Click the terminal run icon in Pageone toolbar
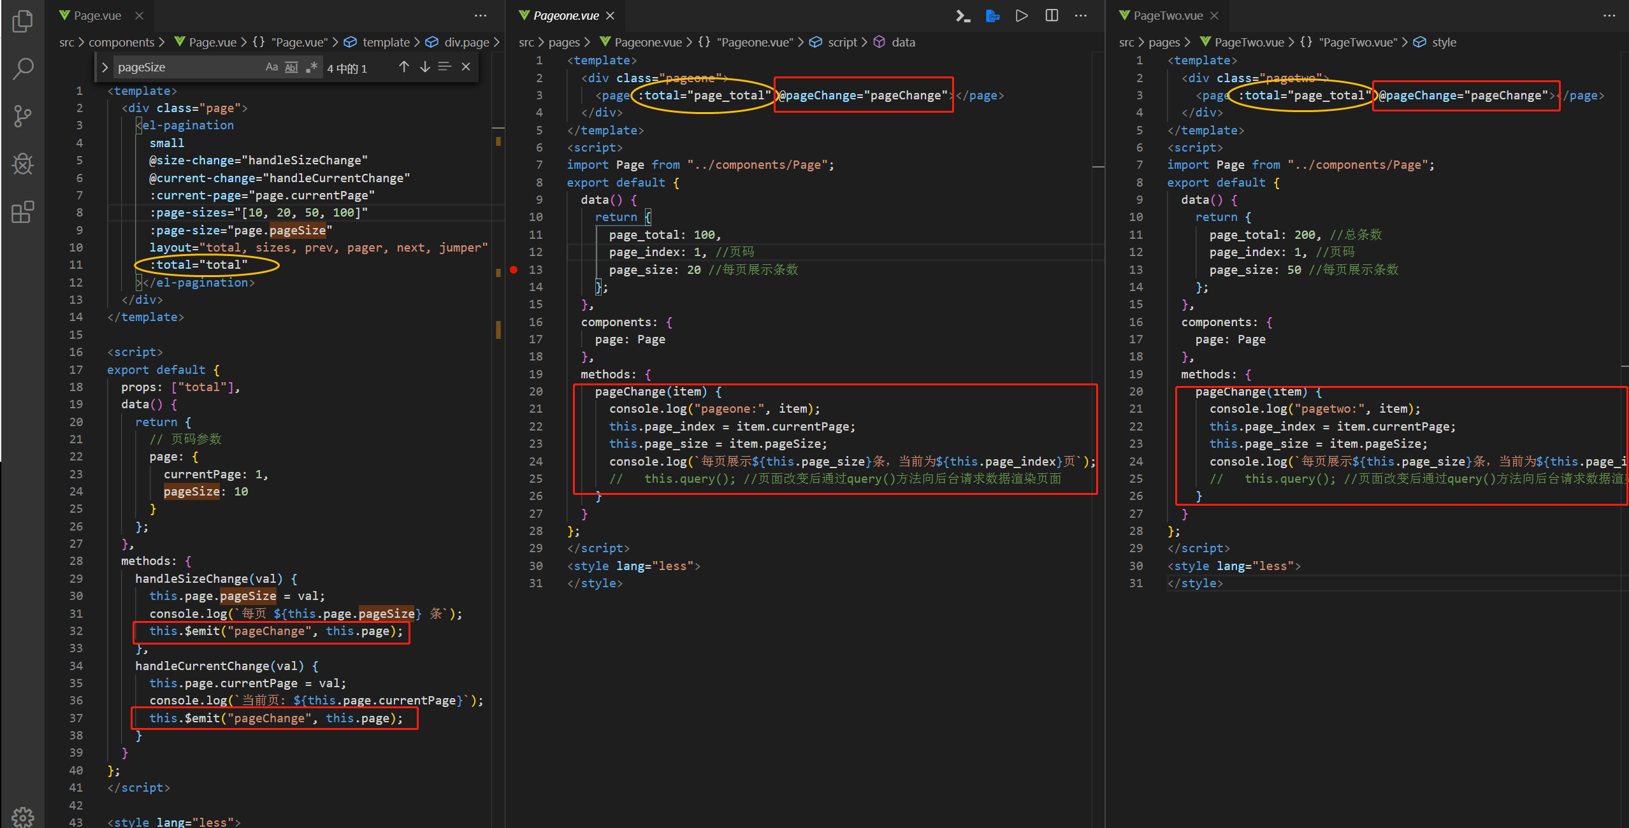 coord(963,16)
